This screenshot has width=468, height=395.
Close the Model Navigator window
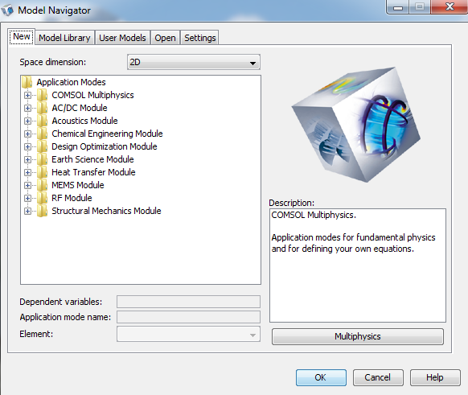(450, 7)
